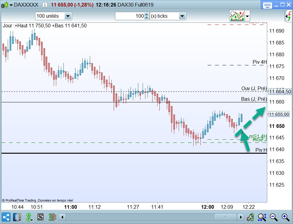293x224 pixels.
Task: Click the green chain link chart icon
Action: [x=29, y=217]
